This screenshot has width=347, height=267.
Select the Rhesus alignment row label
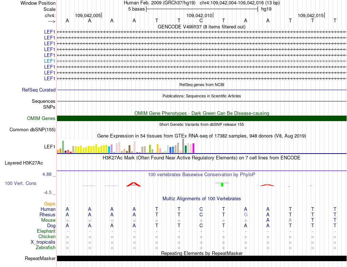(x=47, y=214)
